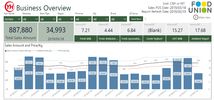Screen dimensions: 214x100
Task: Click the Sales Amount legend swatch
Action: point(6,51)
